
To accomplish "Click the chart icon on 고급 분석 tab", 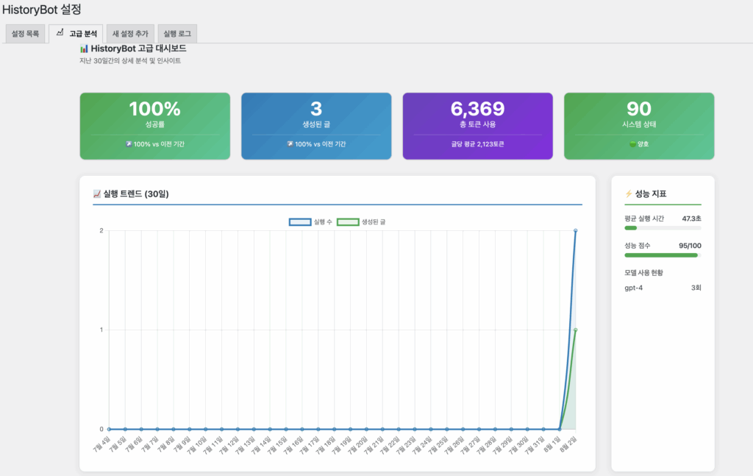I will [60, 32].
